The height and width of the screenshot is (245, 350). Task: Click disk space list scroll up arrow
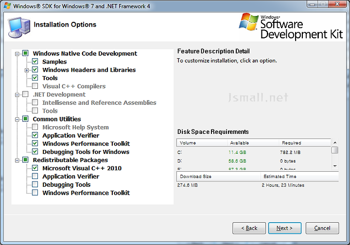(335, 143)
